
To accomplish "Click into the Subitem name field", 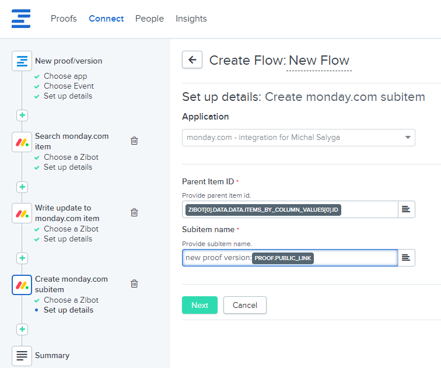I will coord(355,258).
